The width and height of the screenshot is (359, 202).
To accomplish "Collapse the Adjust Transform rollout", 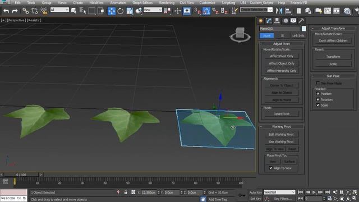I will click(x=333, y=29).
